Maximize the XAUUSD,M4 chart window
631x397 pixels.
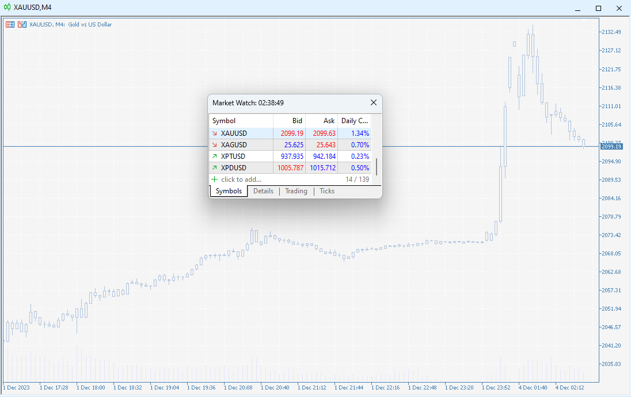pyautogui.click(x=598, y=8)
